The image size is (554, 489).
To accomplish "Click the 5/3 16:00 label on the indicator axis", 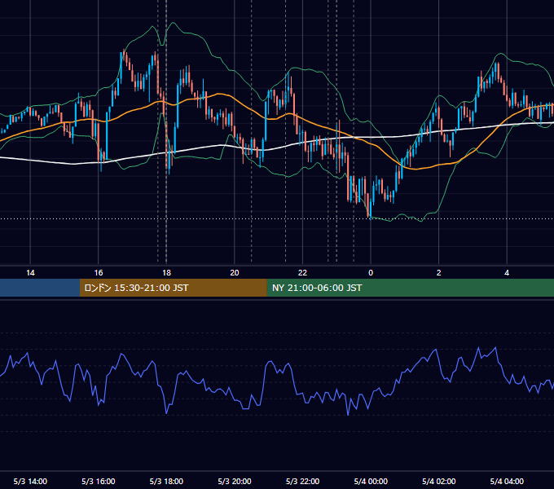I will pyautogui.click(x=99, y=481).
